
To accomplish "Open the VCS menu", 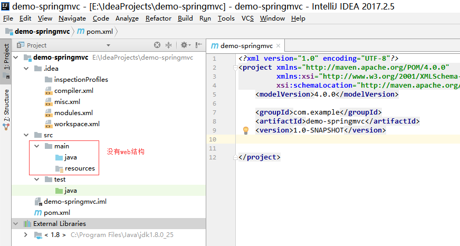I will [x=247, y=18].
